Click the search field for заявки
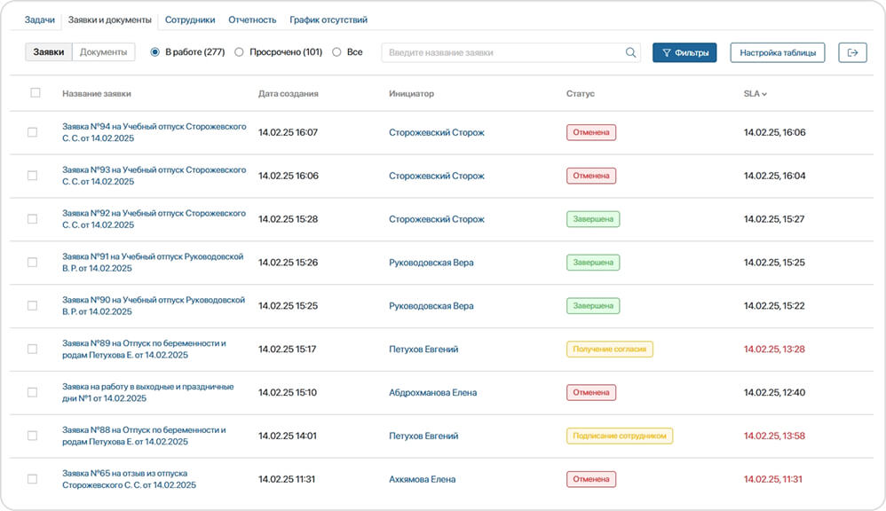 coord(502,52)
